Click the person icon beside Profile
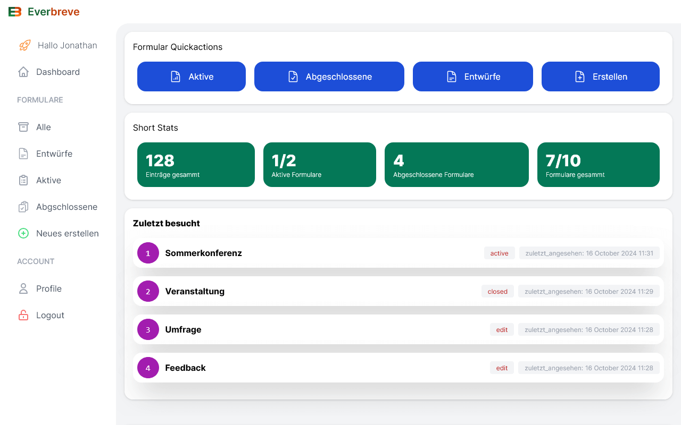The height and width of the screenshot is (425, 681). click(23, 288)
